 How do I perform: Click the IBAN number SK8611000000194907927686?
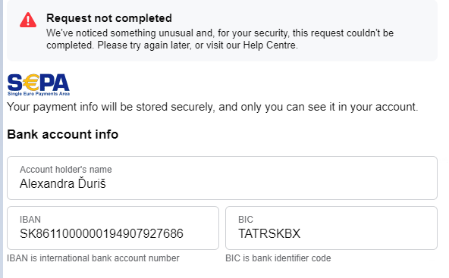(102, 233)
